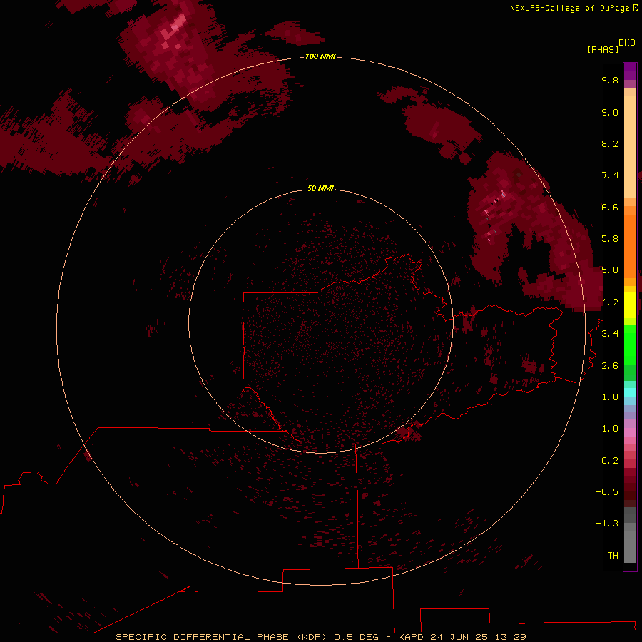Click the TH threshold label on the scale
This screenshot has height=642, width=642.
coord(613,556)
